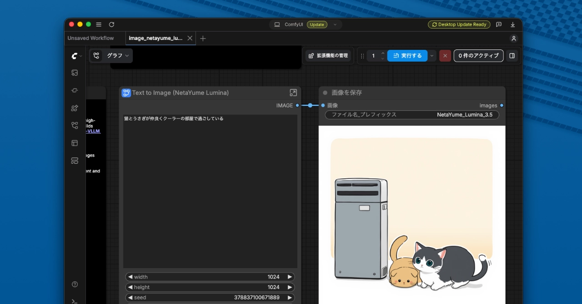Screen dimensions: 582x304
Task: Click the yellow Update badge
Action: (317, 25)
